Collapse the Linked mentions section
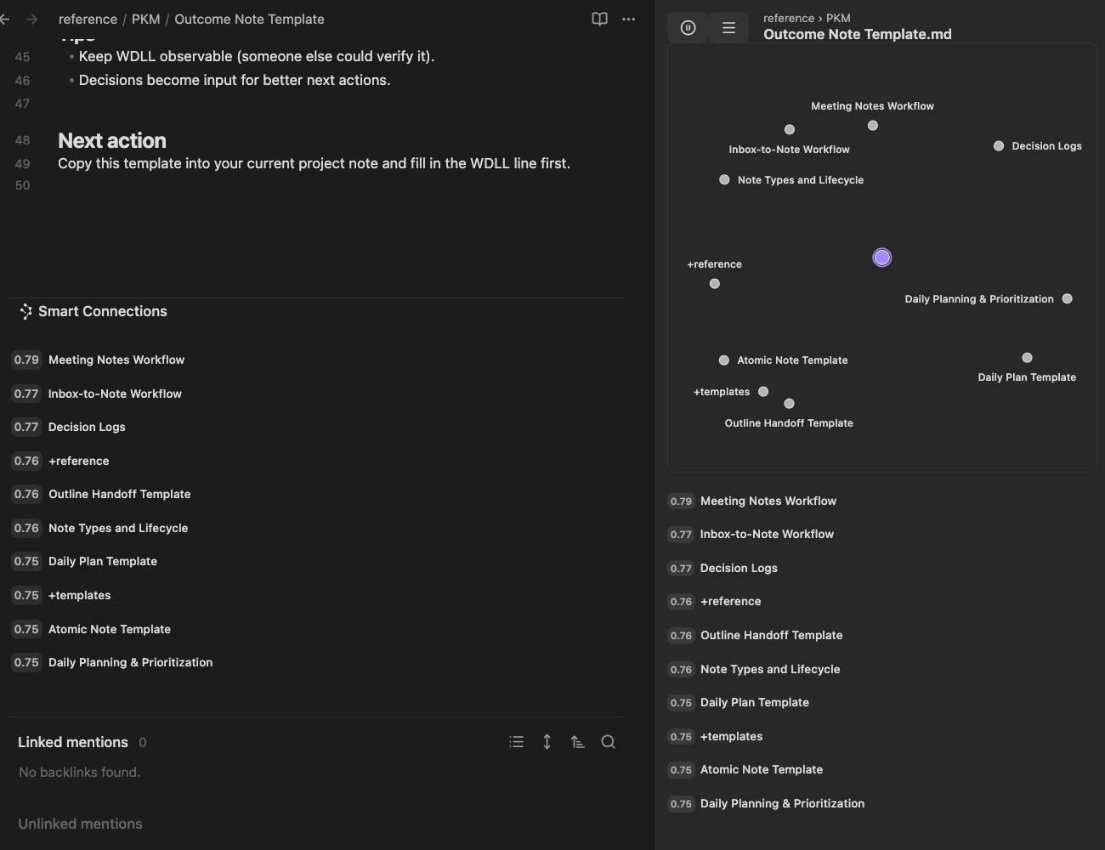The image size is (1105, 850). [73, 742]
